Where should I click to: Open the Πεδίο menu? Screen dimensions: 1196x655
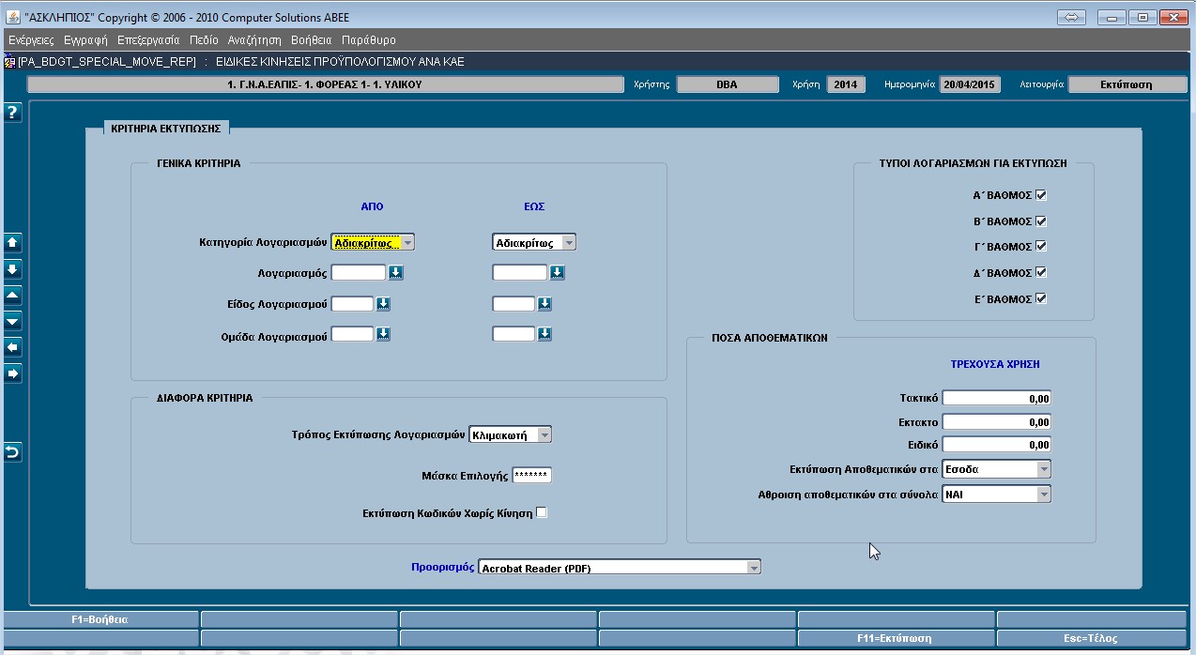204,40
